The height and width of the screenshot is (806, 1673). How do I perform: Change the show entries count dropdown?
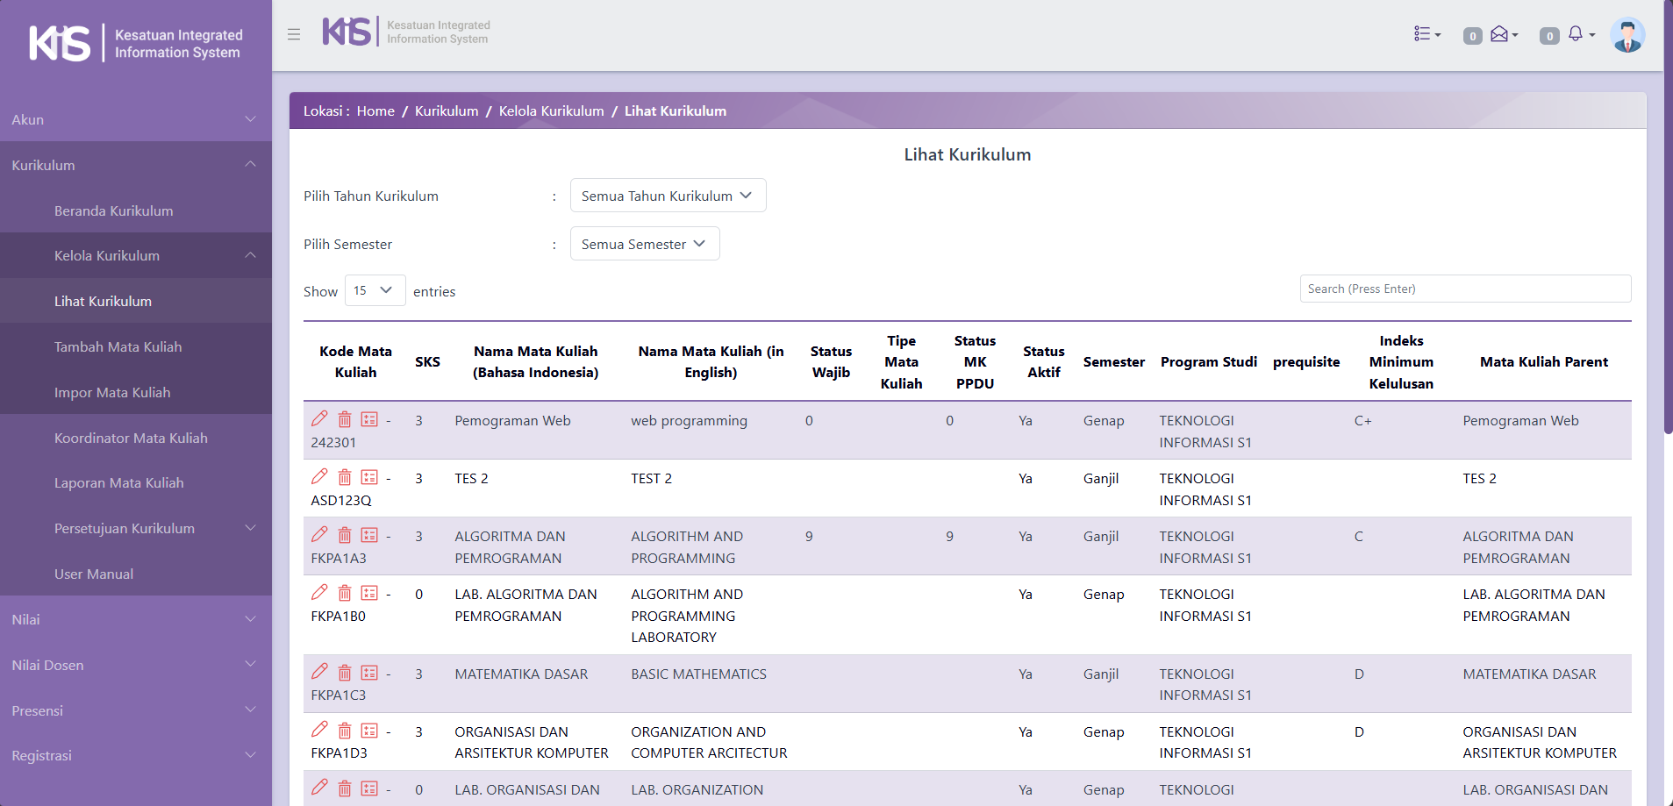375,290
